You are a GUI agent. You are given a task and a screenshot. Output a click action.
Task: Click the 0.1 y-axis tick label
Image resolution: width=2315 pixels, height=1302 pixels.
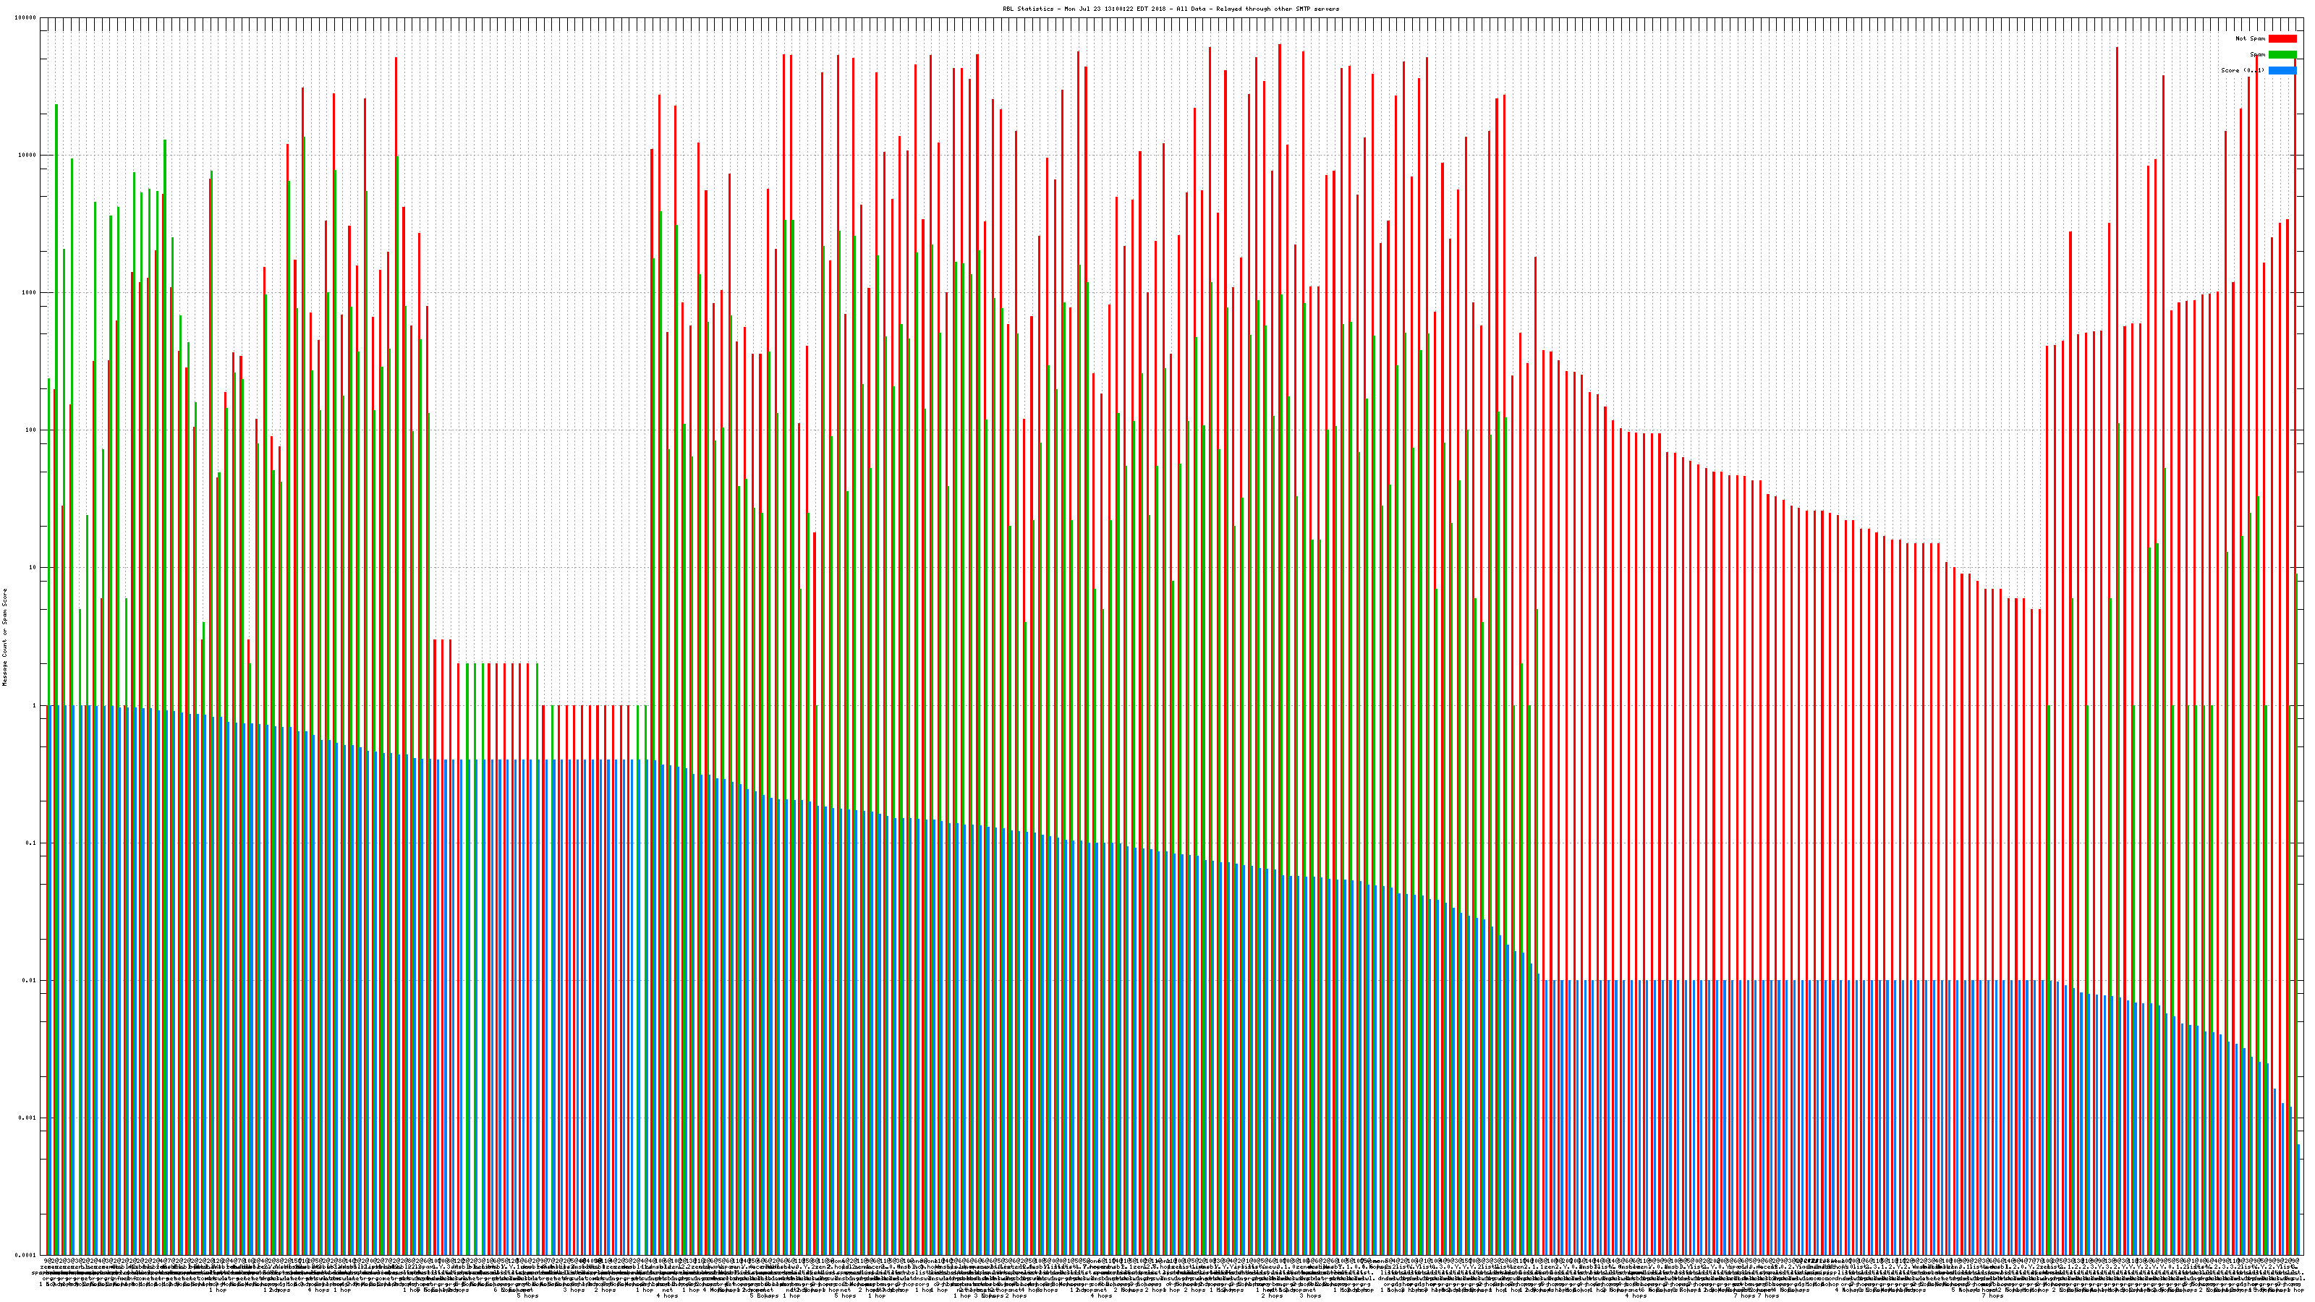tap(31, 843)
